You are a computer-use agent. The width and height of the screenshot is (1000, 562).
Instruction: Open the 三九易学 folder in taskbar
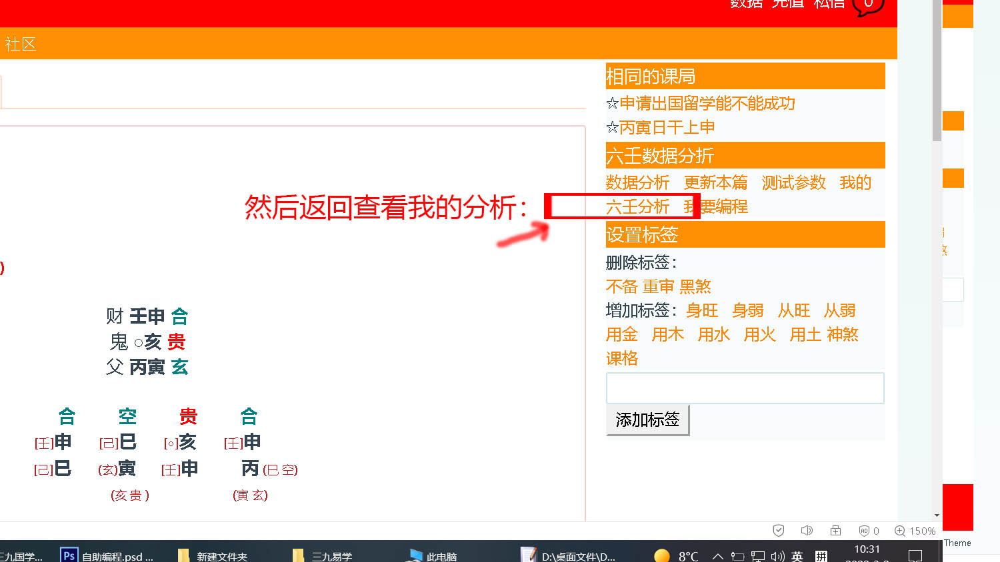point(325,555)
